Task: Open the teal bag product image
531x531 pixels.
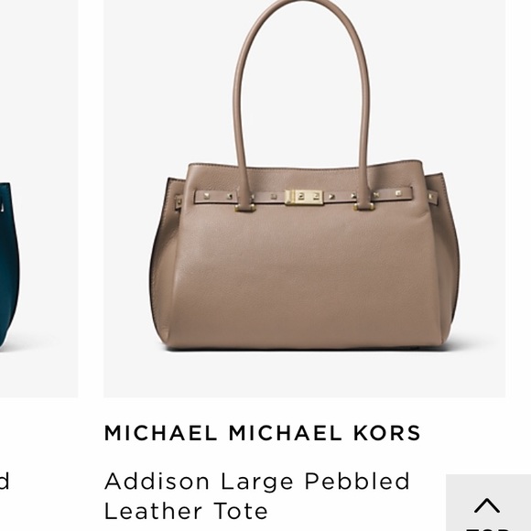Action: click(x=38, y=199)
